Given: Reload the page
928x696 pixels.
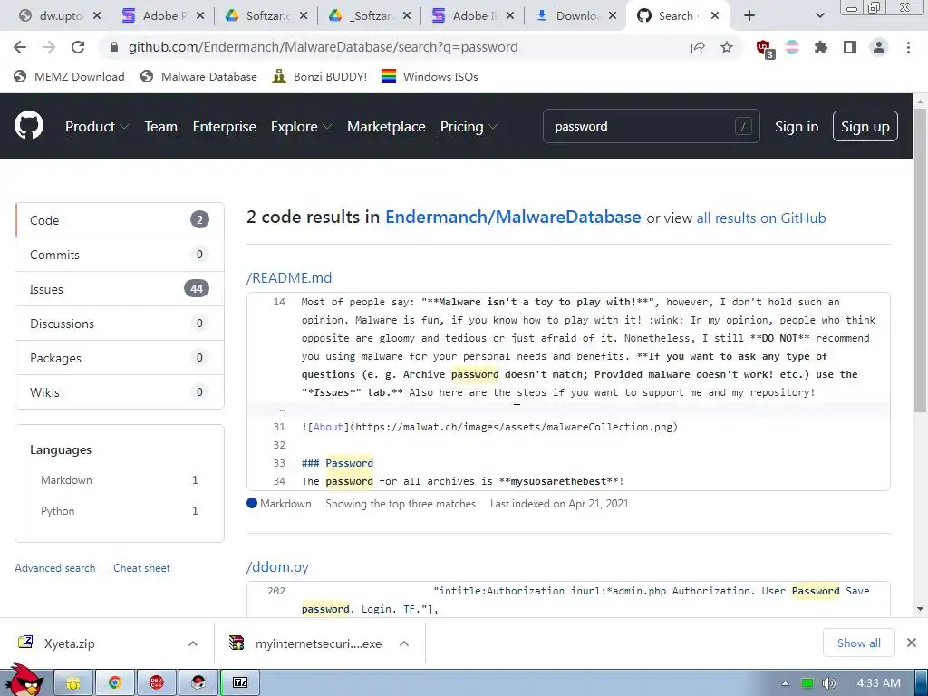Looking at the screenshot, I should (x=78, y=47).
